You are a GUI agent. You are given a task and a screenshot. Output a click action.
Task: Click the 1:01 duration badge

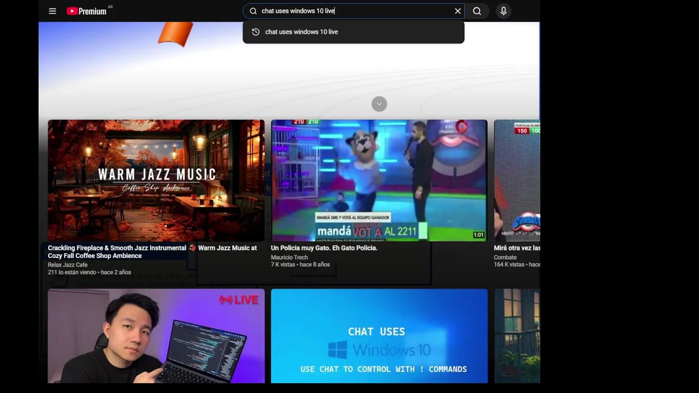(x=478, y=235)
